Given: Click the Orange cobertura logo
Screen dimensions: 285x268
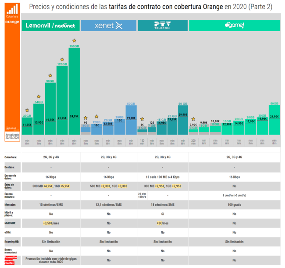Looking at the screenshot, I should (x=12, y=15).
